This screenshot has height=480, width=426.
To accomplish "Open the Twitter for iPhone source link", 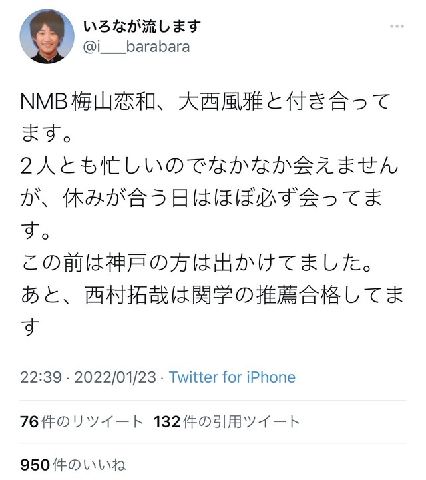I will click(x=232, y=377).
